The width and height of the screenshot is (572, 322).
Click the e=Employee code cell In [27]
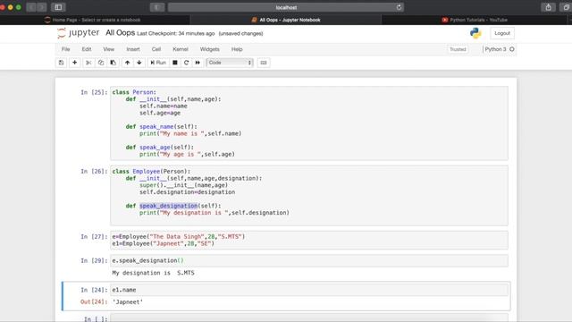(x=309, y=241)
